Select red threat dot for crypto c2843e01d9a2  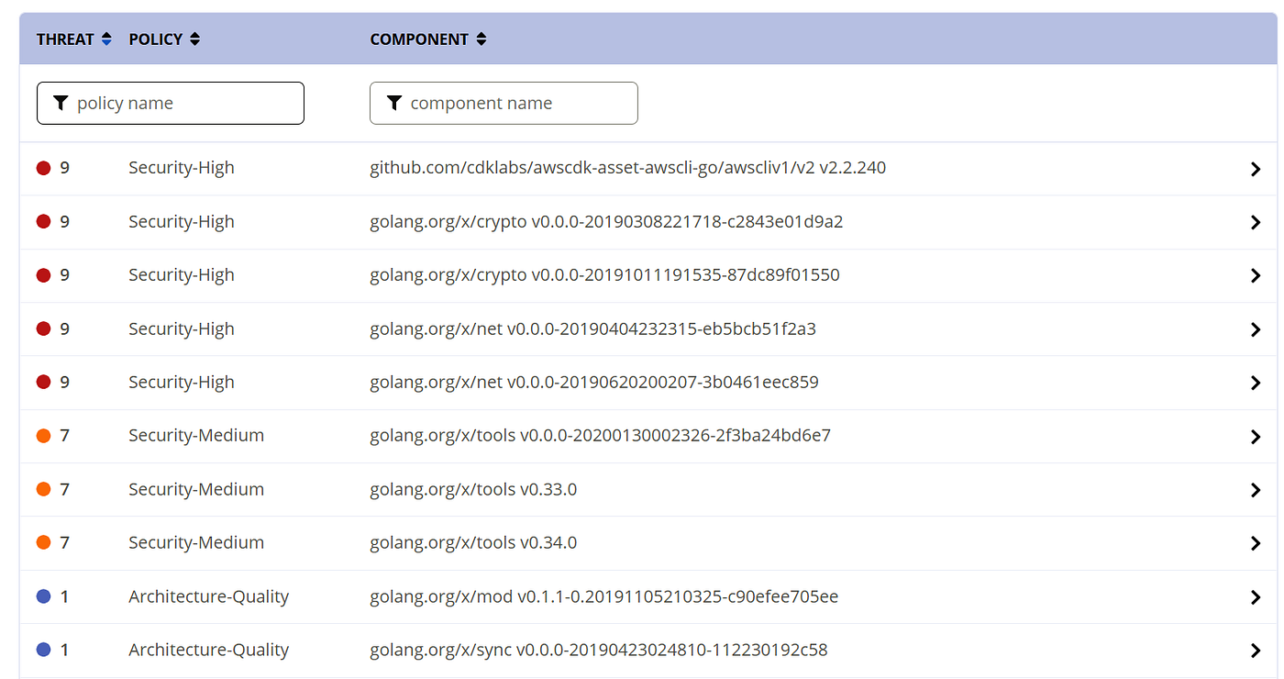point(43,221)
